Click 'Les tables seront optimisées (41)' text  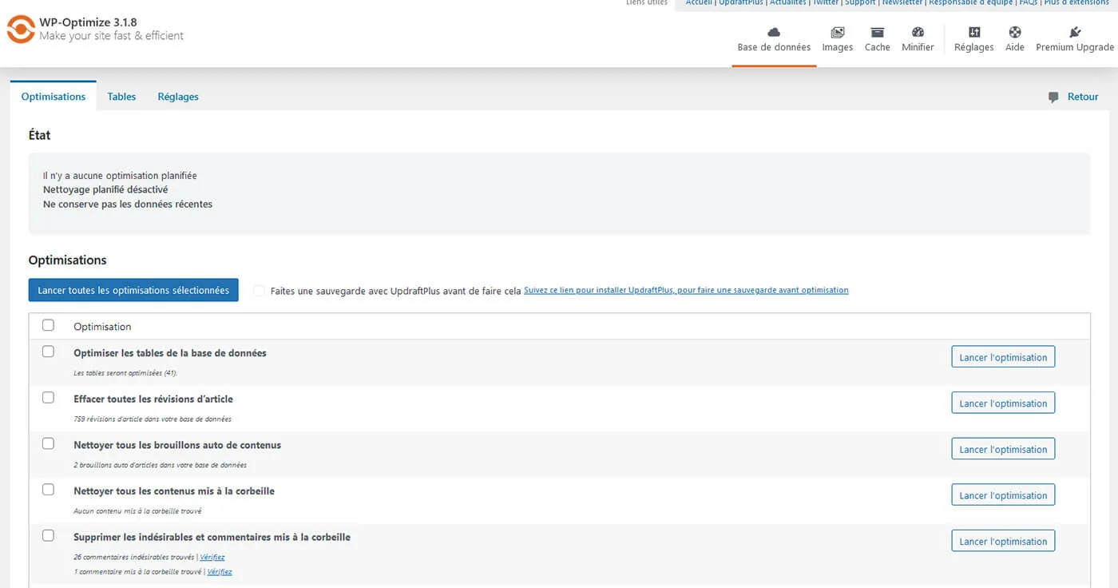(x=125, y=373)
